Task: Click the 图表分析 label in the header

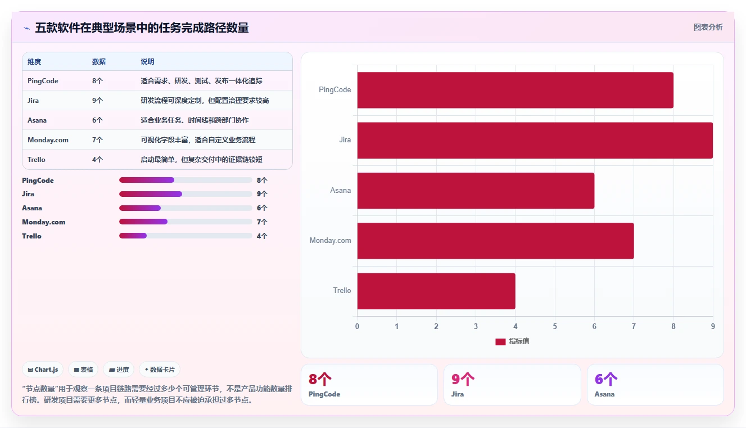Action: [x=708, y=27]
